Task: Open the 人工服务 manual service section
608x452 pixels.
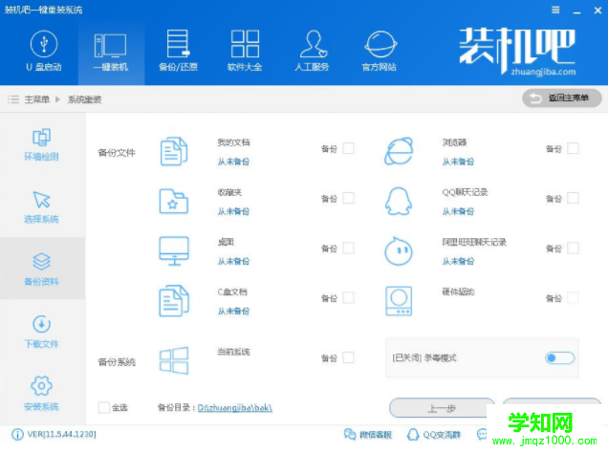Action: click(x=313, y=52)
